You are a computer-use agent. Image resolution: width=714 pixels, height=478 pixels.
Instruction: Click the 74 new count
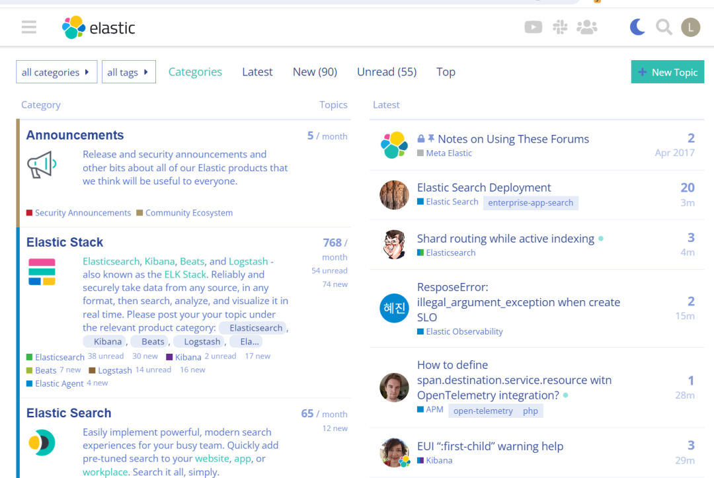click(x=335, y=284)
